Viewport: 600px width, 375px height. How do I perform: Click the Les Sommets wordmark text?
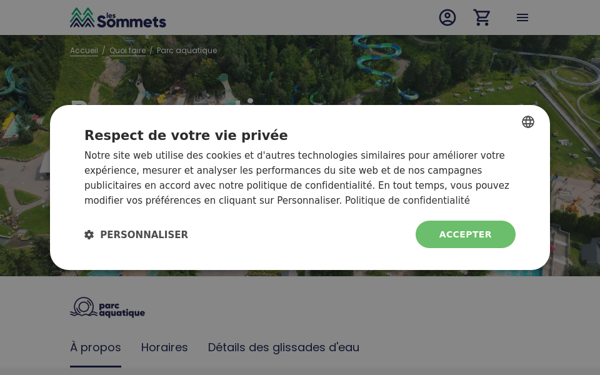(x=131, y=19)
